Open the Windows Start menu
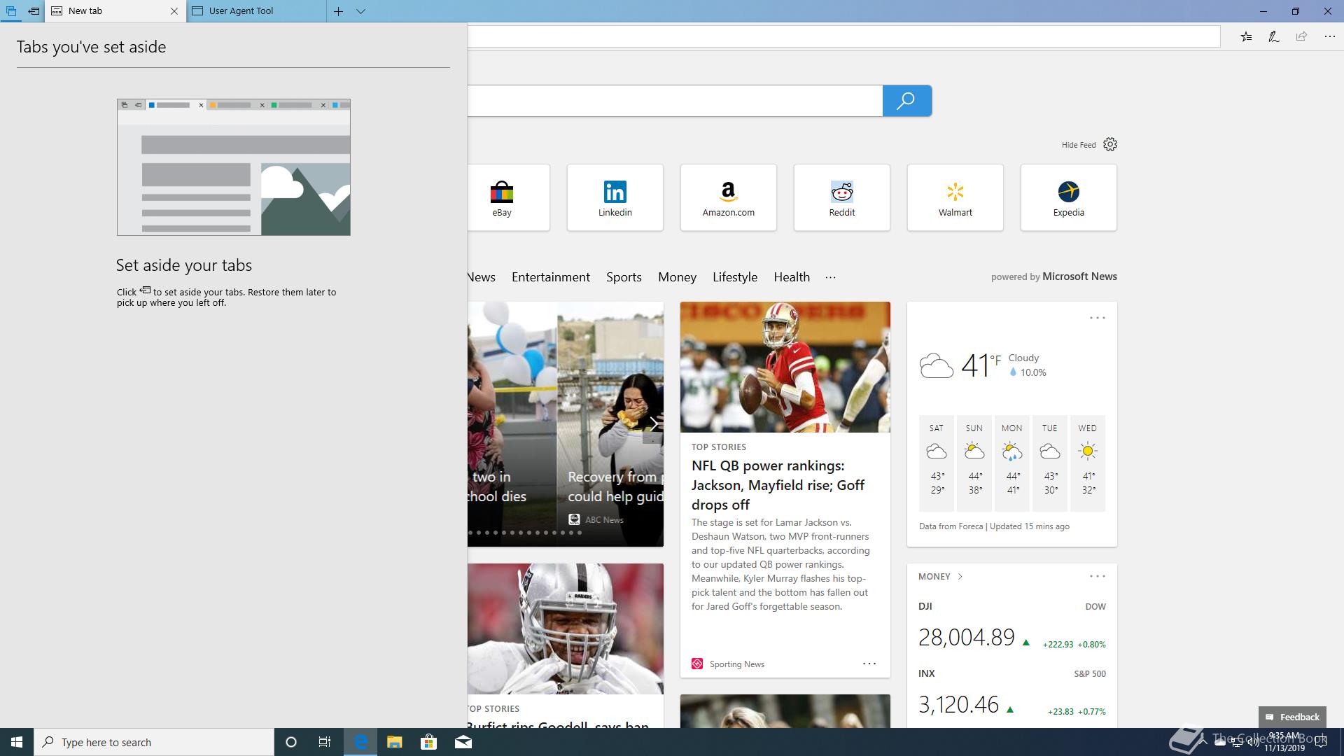The height and width of the screenshot is (756, 1344). 17,742
